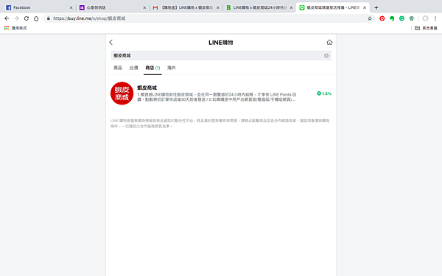Reload the current page
The height and width of the screenshot is (276, 442).
27,18
